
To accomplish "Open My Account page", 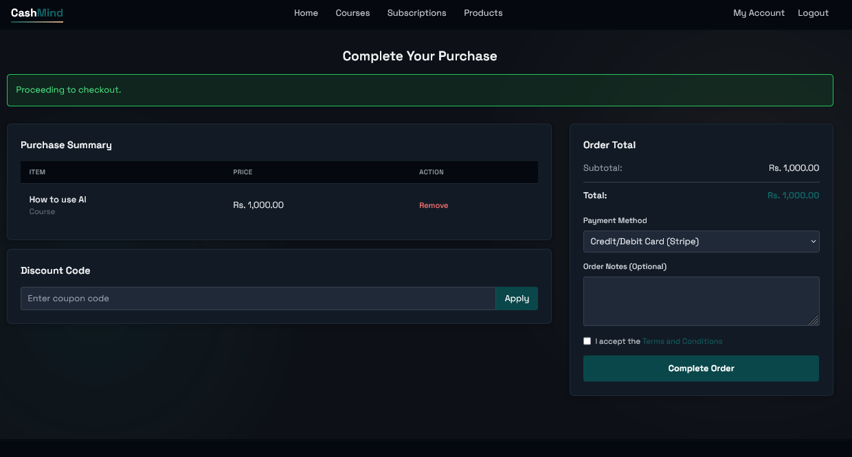I will pyautogui.click(x=759, y=13).
